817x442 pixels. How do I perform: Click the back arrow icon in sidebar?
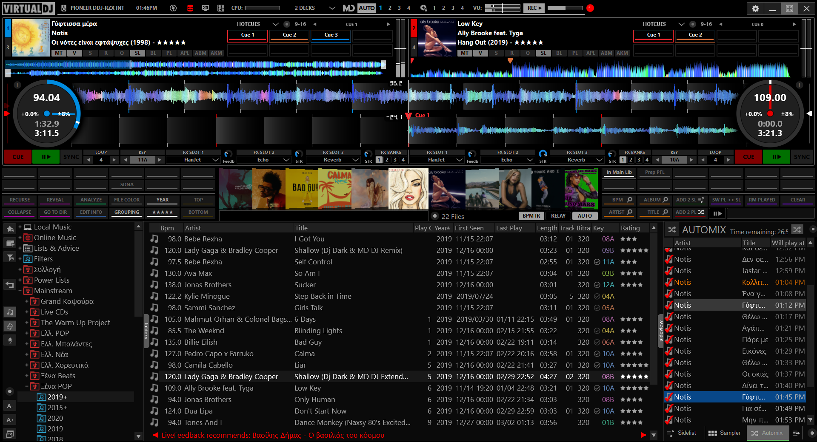click(10, 284)
